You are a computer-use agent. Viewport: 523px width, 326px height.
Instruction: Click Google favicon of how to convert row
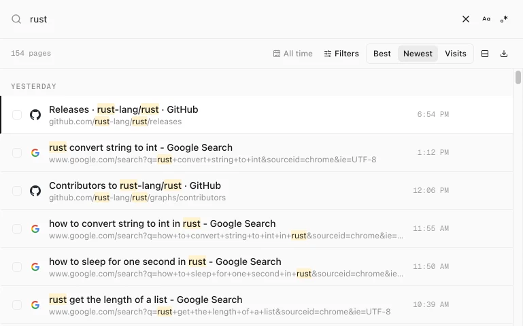click(x=35, y=228)
